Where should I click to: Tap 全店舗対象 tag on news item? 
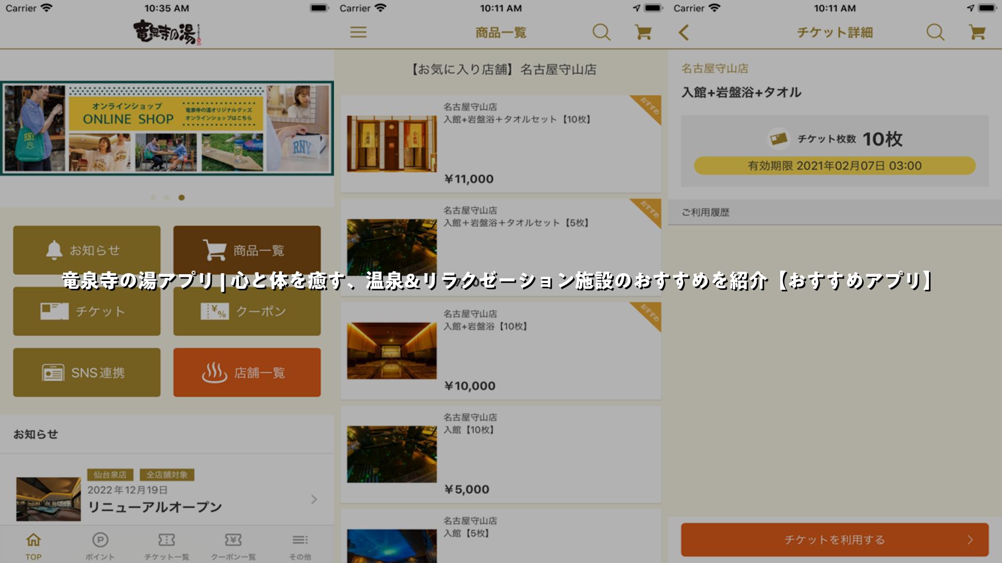coord(167,475)
